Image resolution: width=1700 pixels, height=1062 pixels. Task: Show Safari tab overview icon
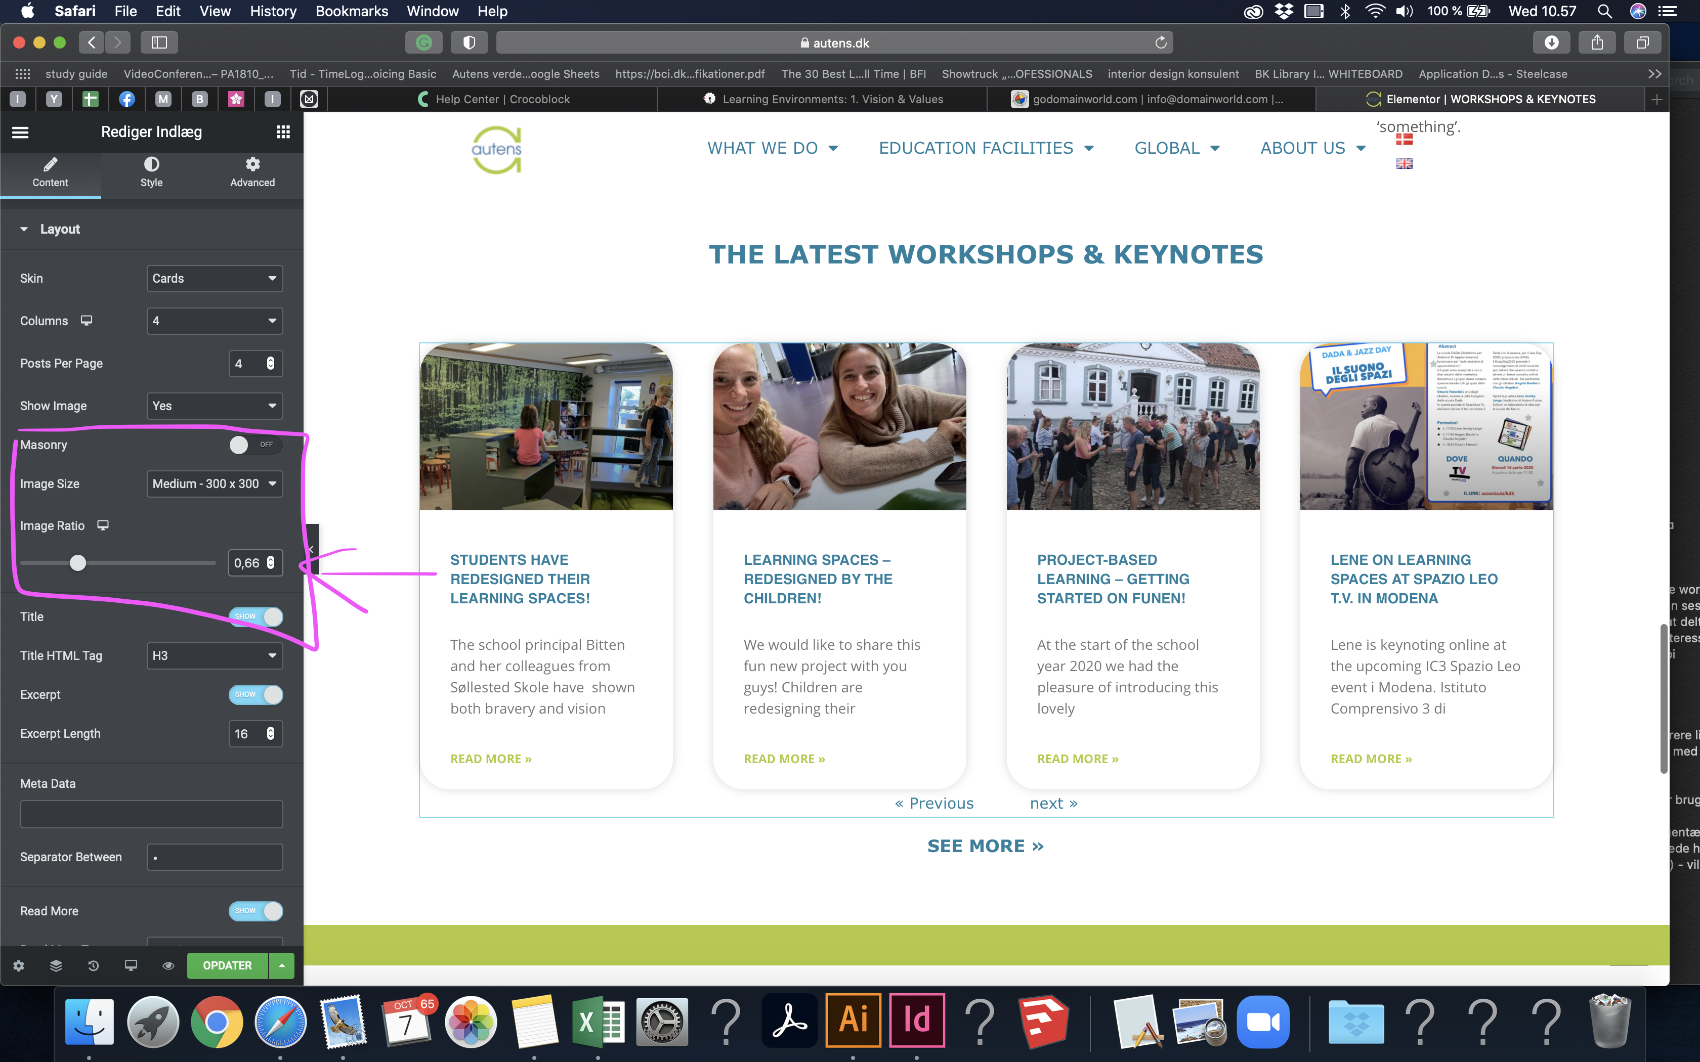coord(1642,43)
